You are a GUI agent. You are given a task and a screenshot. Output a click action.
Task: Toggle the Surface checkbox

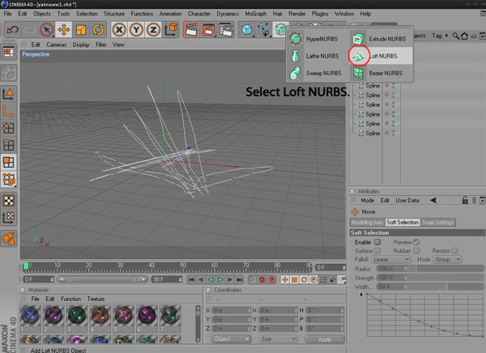coord(377,250)
